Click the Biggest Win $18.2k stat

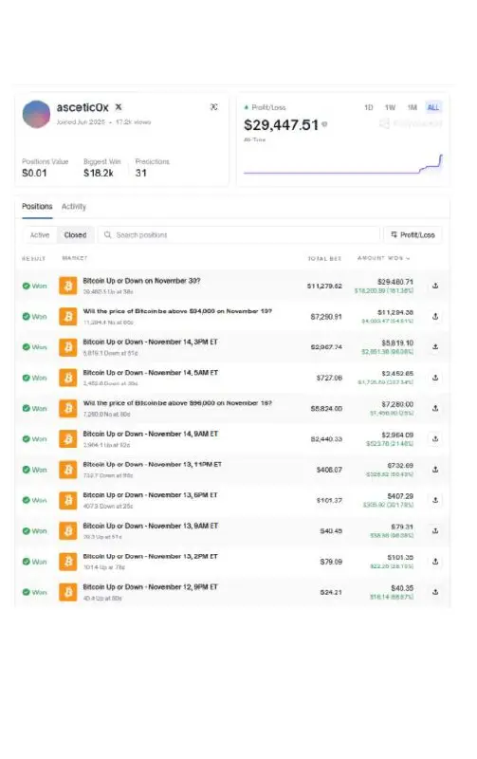coord(101,168)
